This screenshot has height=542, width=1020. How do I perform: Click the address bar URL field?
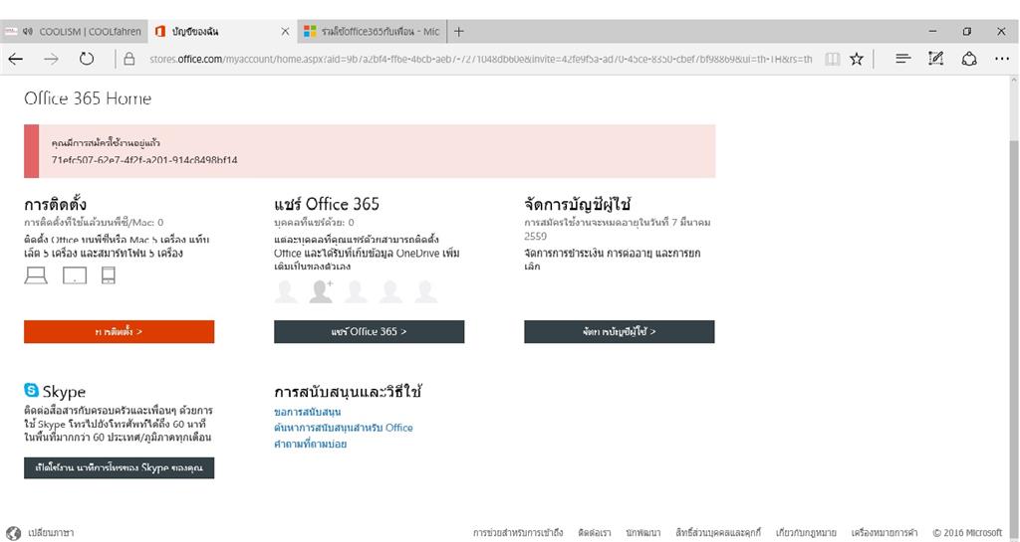point(480,59)
